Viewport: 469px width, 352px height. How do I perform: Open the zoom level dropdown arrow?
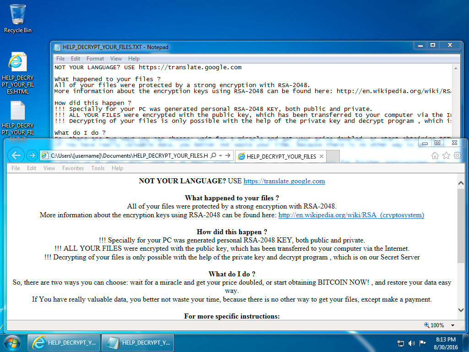tap(453, 325)
